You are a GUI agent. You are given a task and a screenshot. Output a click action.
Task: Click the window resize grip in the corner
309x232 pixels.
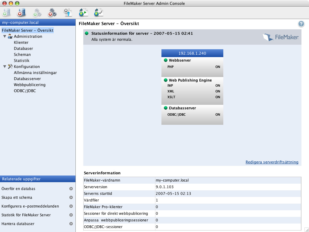coord(307,230)
